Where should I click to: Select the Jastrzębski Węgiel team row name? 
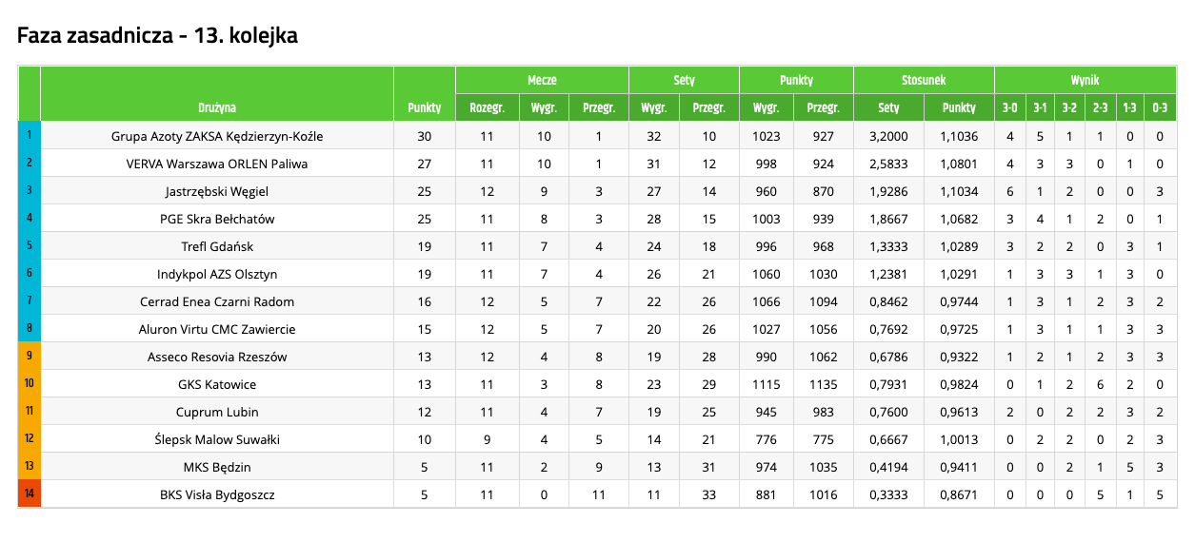click(217, 191)
